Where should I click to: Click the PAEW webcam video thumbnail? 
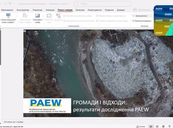pos(164,20)
